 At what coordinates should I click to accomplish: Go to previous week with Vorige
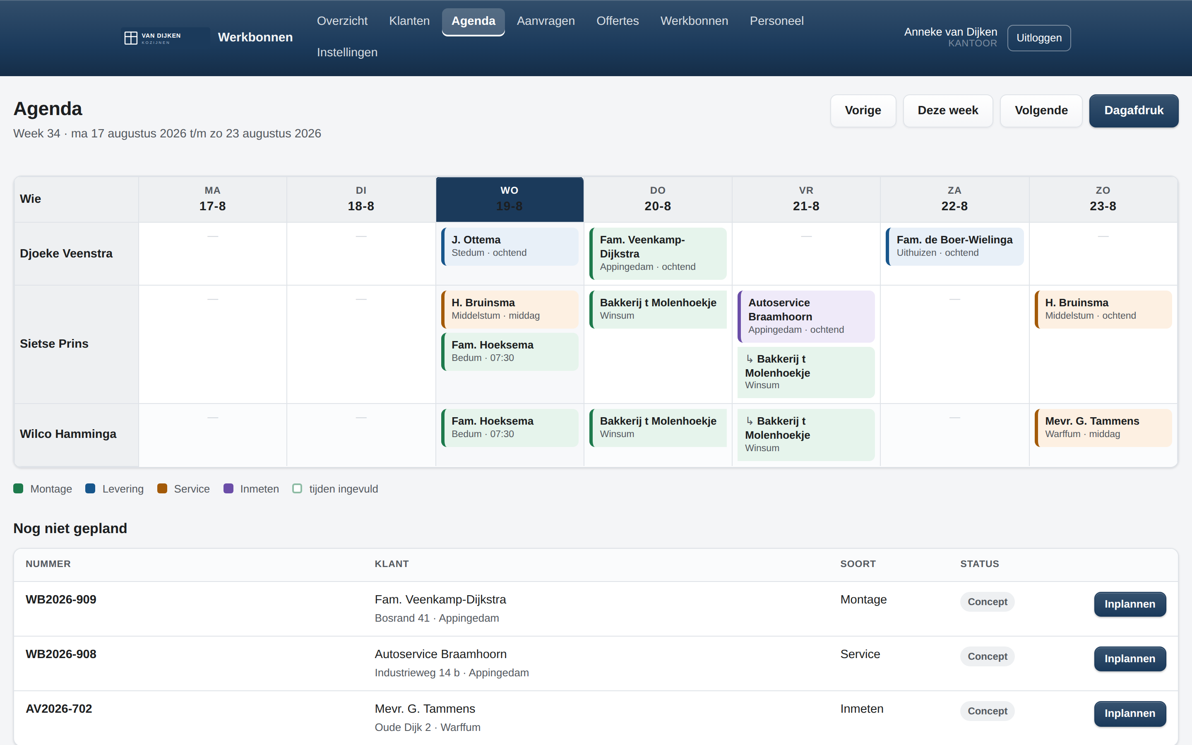click(863, 111)
